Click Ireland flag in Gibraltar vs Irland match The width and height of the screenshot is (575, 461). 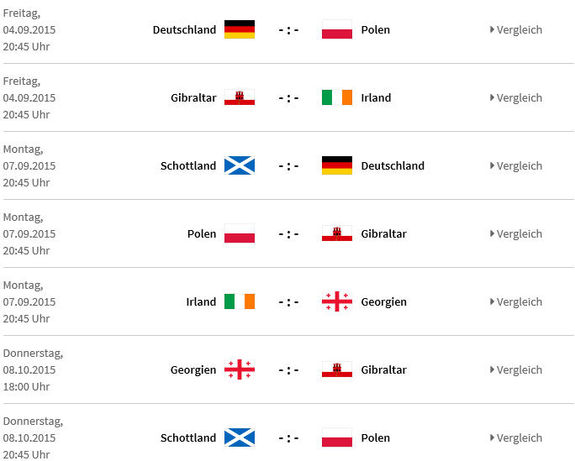(337, 97)
